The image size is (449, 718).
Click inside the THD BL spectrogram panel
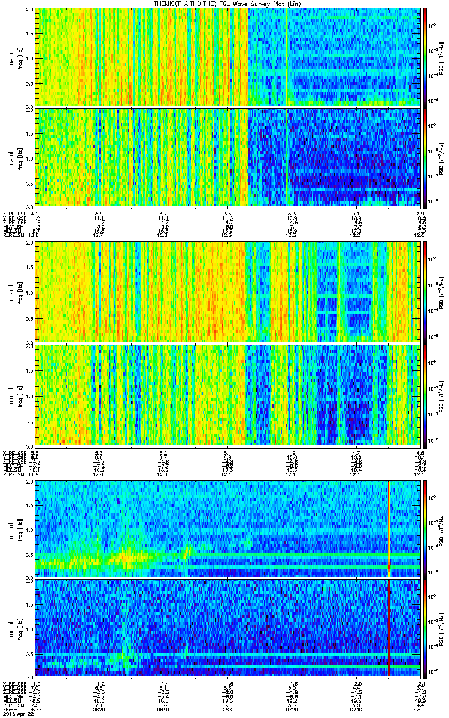(227, 291)
